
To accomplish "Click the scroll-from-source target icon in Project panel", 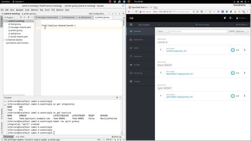I will click(21, 17).
